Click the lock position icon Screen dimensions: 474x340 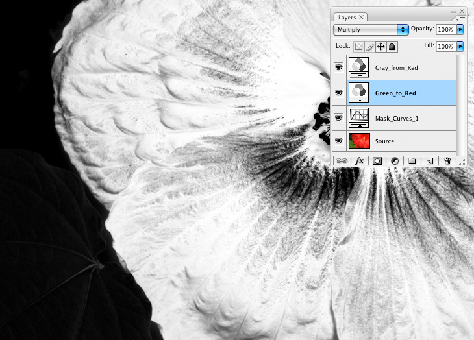381,47
